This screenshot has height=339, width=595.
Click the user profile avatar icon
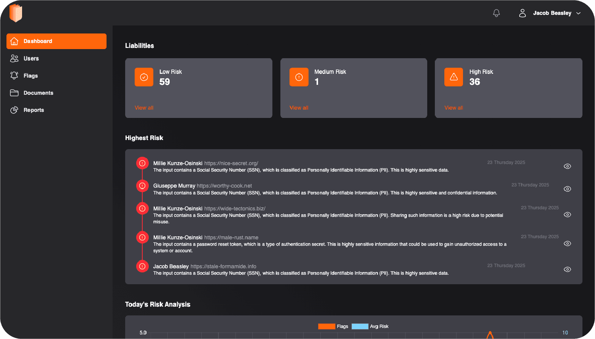(522, 13)
